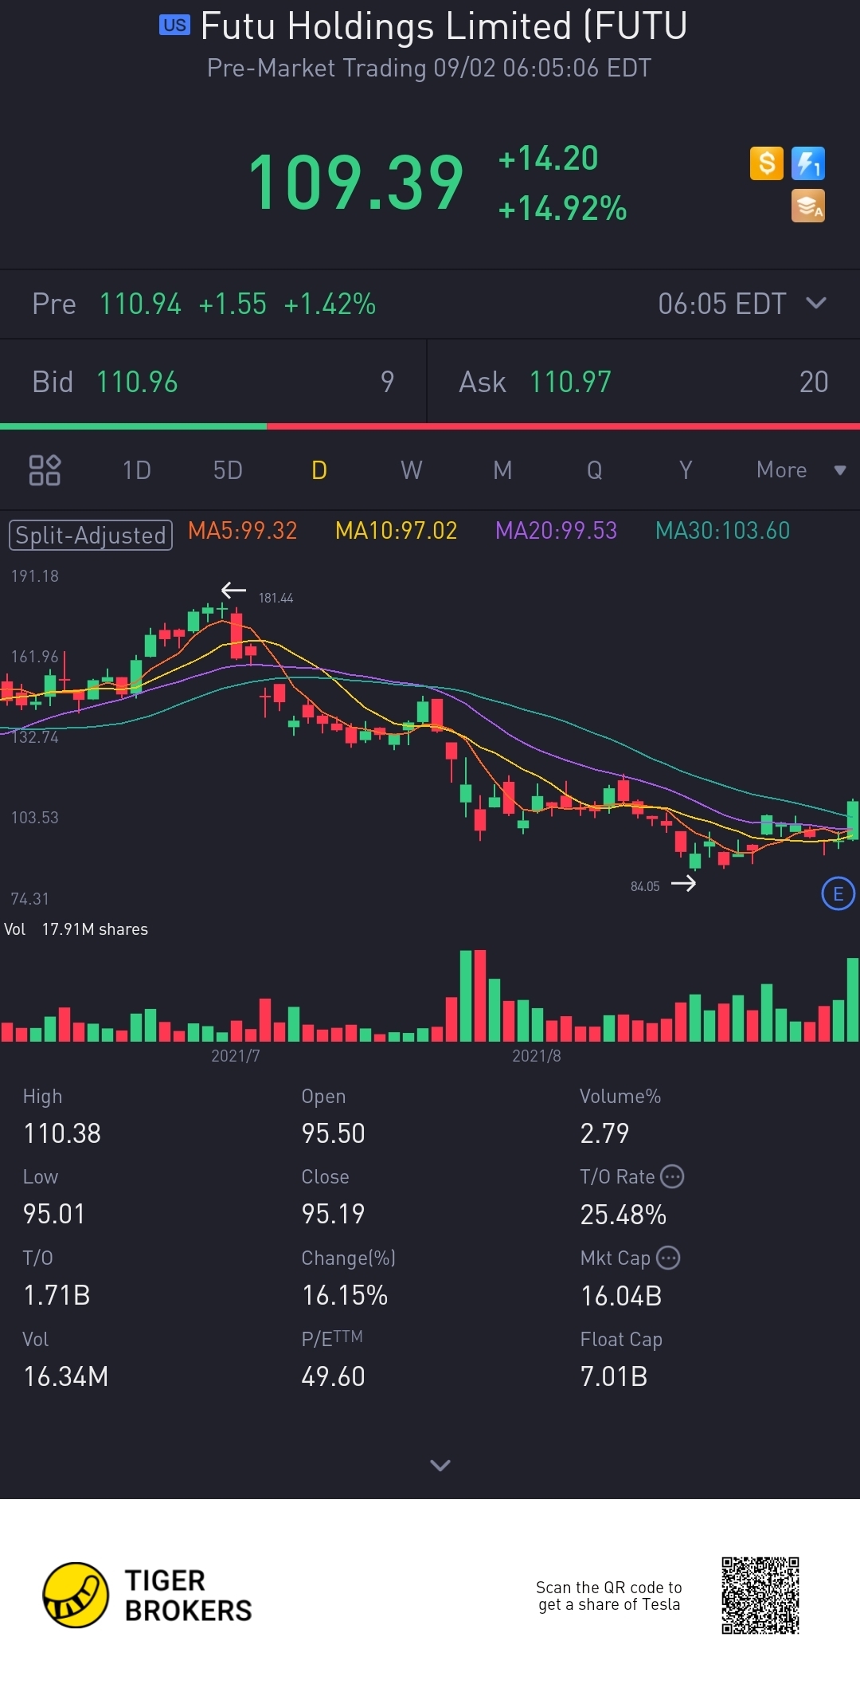The width and height of the screenshot is (860, 1692).
Task: Tap the blue lightning bolt badge icon
Action: (x=807, y=163)
